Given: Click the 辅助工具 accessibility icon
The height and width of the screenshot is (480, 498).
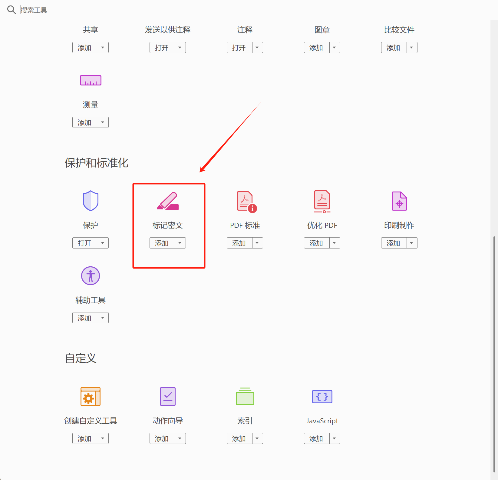Looking at the screenshot, I should coord(90,276).
